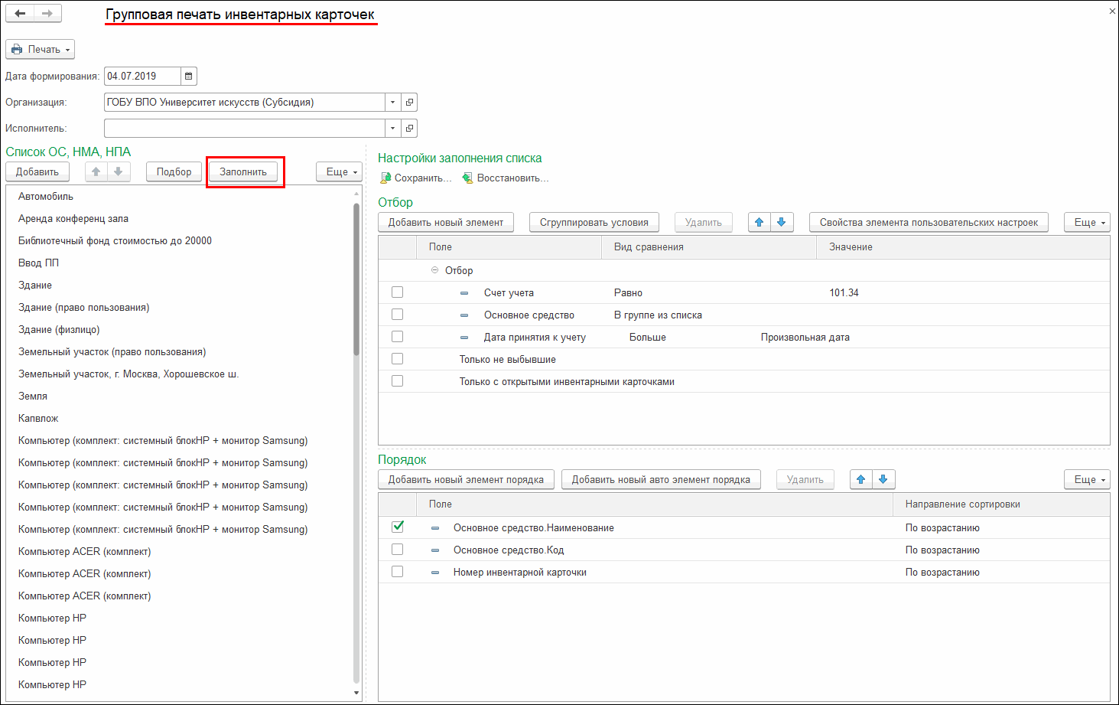1119x705 pixels.
Task: Go back with the left arrow
Action: [21, 13]
